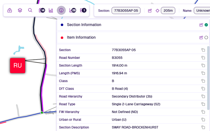210x131 pixels.
Task: Click the Not Defined (ND) value
Action: [x=125, y=112]
